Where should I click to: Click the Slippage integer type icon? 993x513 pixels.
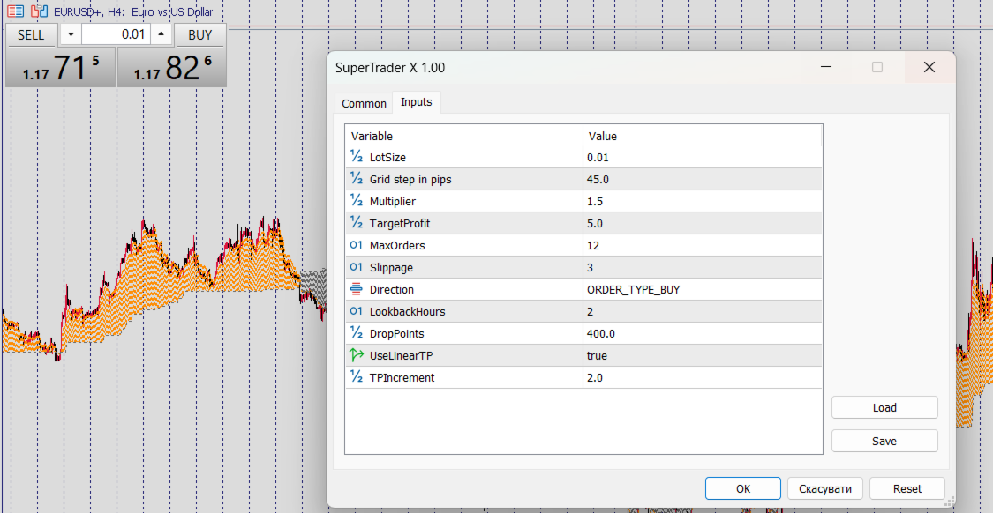pos(356,268)
